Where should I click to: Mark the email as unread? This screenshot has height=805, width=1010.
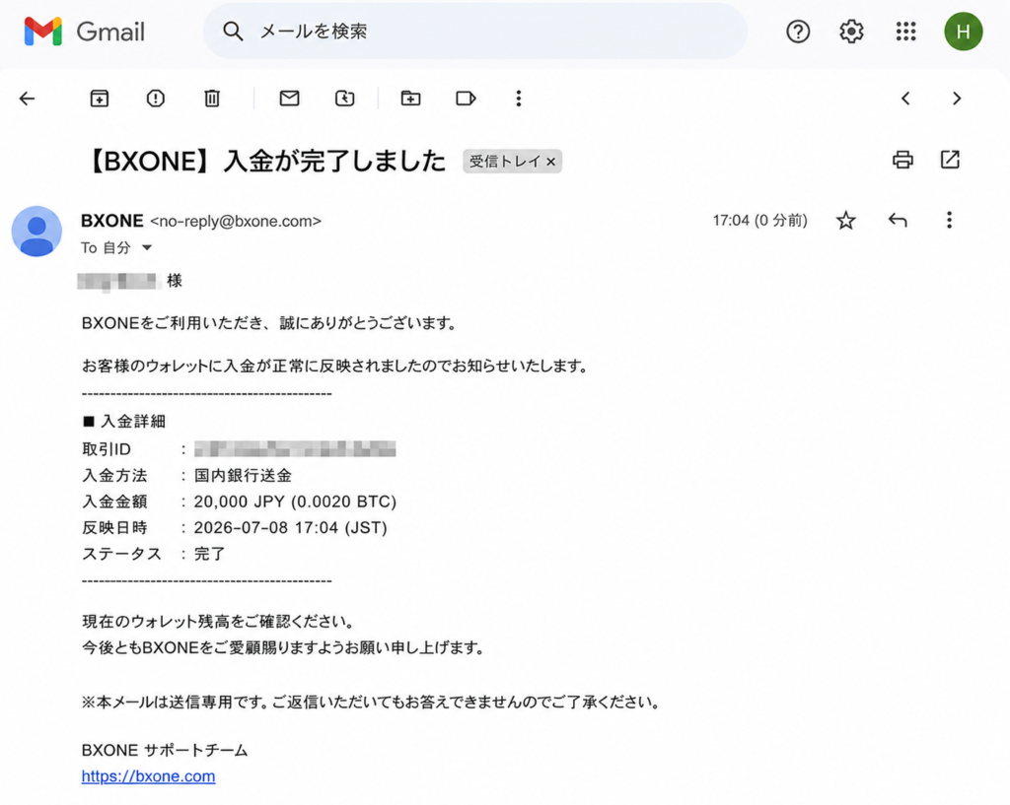tap(289, 98)
